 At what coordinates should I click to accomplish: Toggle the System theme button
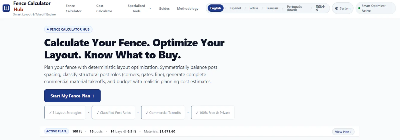click(x=343, y=8)
